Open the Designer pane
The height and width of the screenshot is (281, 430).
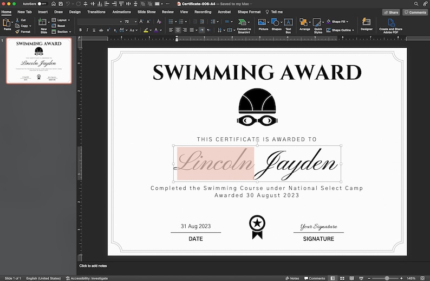point(367,25)
